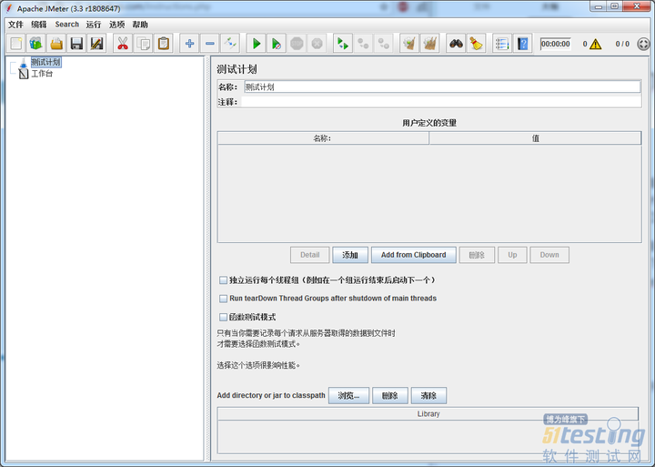Collapse all with the blue minus icon
655x467 pixels.
click(x=210, y=44)
